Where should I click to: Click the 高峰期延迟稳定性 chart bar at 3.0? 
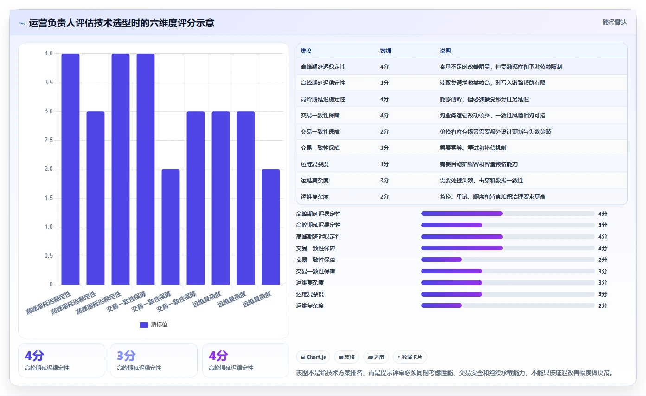[96, 198]
